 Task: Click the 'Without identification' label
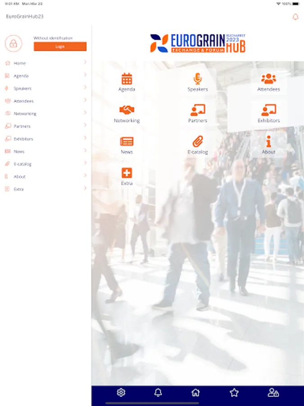click(53, 38)
